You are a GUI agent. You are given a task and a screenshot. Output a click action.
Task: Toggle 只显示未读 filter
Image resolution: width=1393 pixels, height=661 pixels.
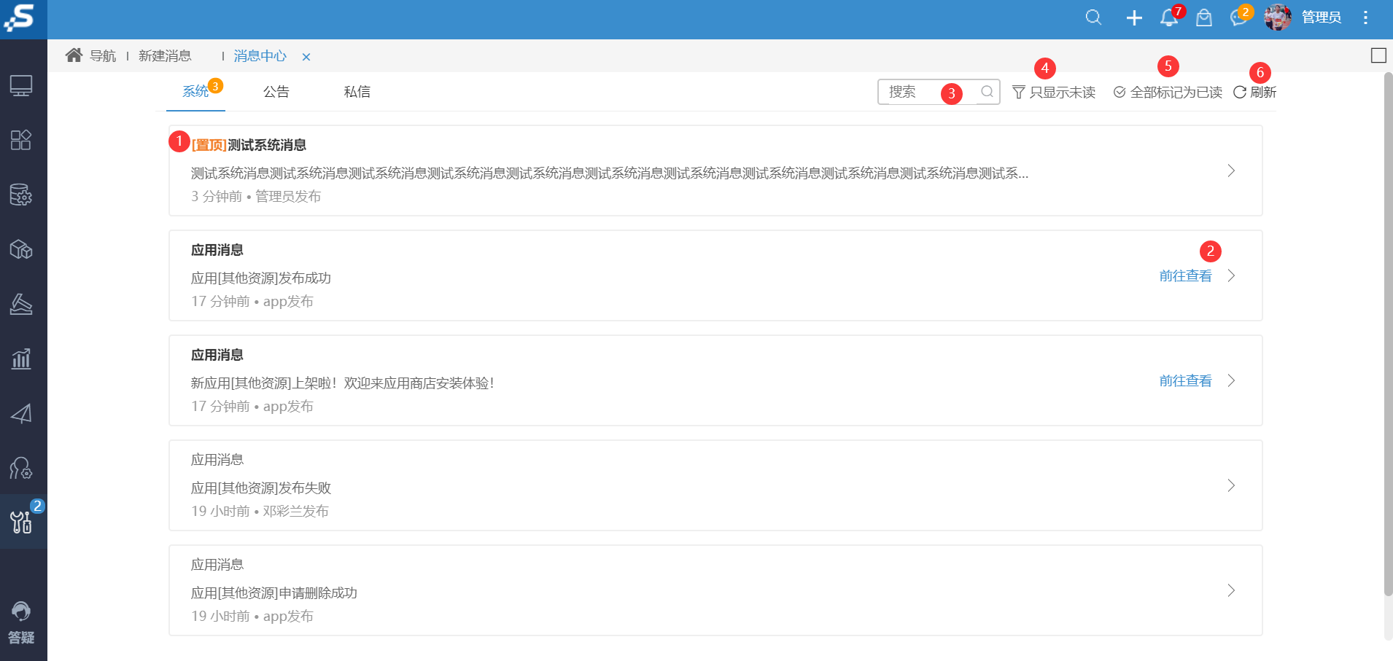coord(1054,93)
